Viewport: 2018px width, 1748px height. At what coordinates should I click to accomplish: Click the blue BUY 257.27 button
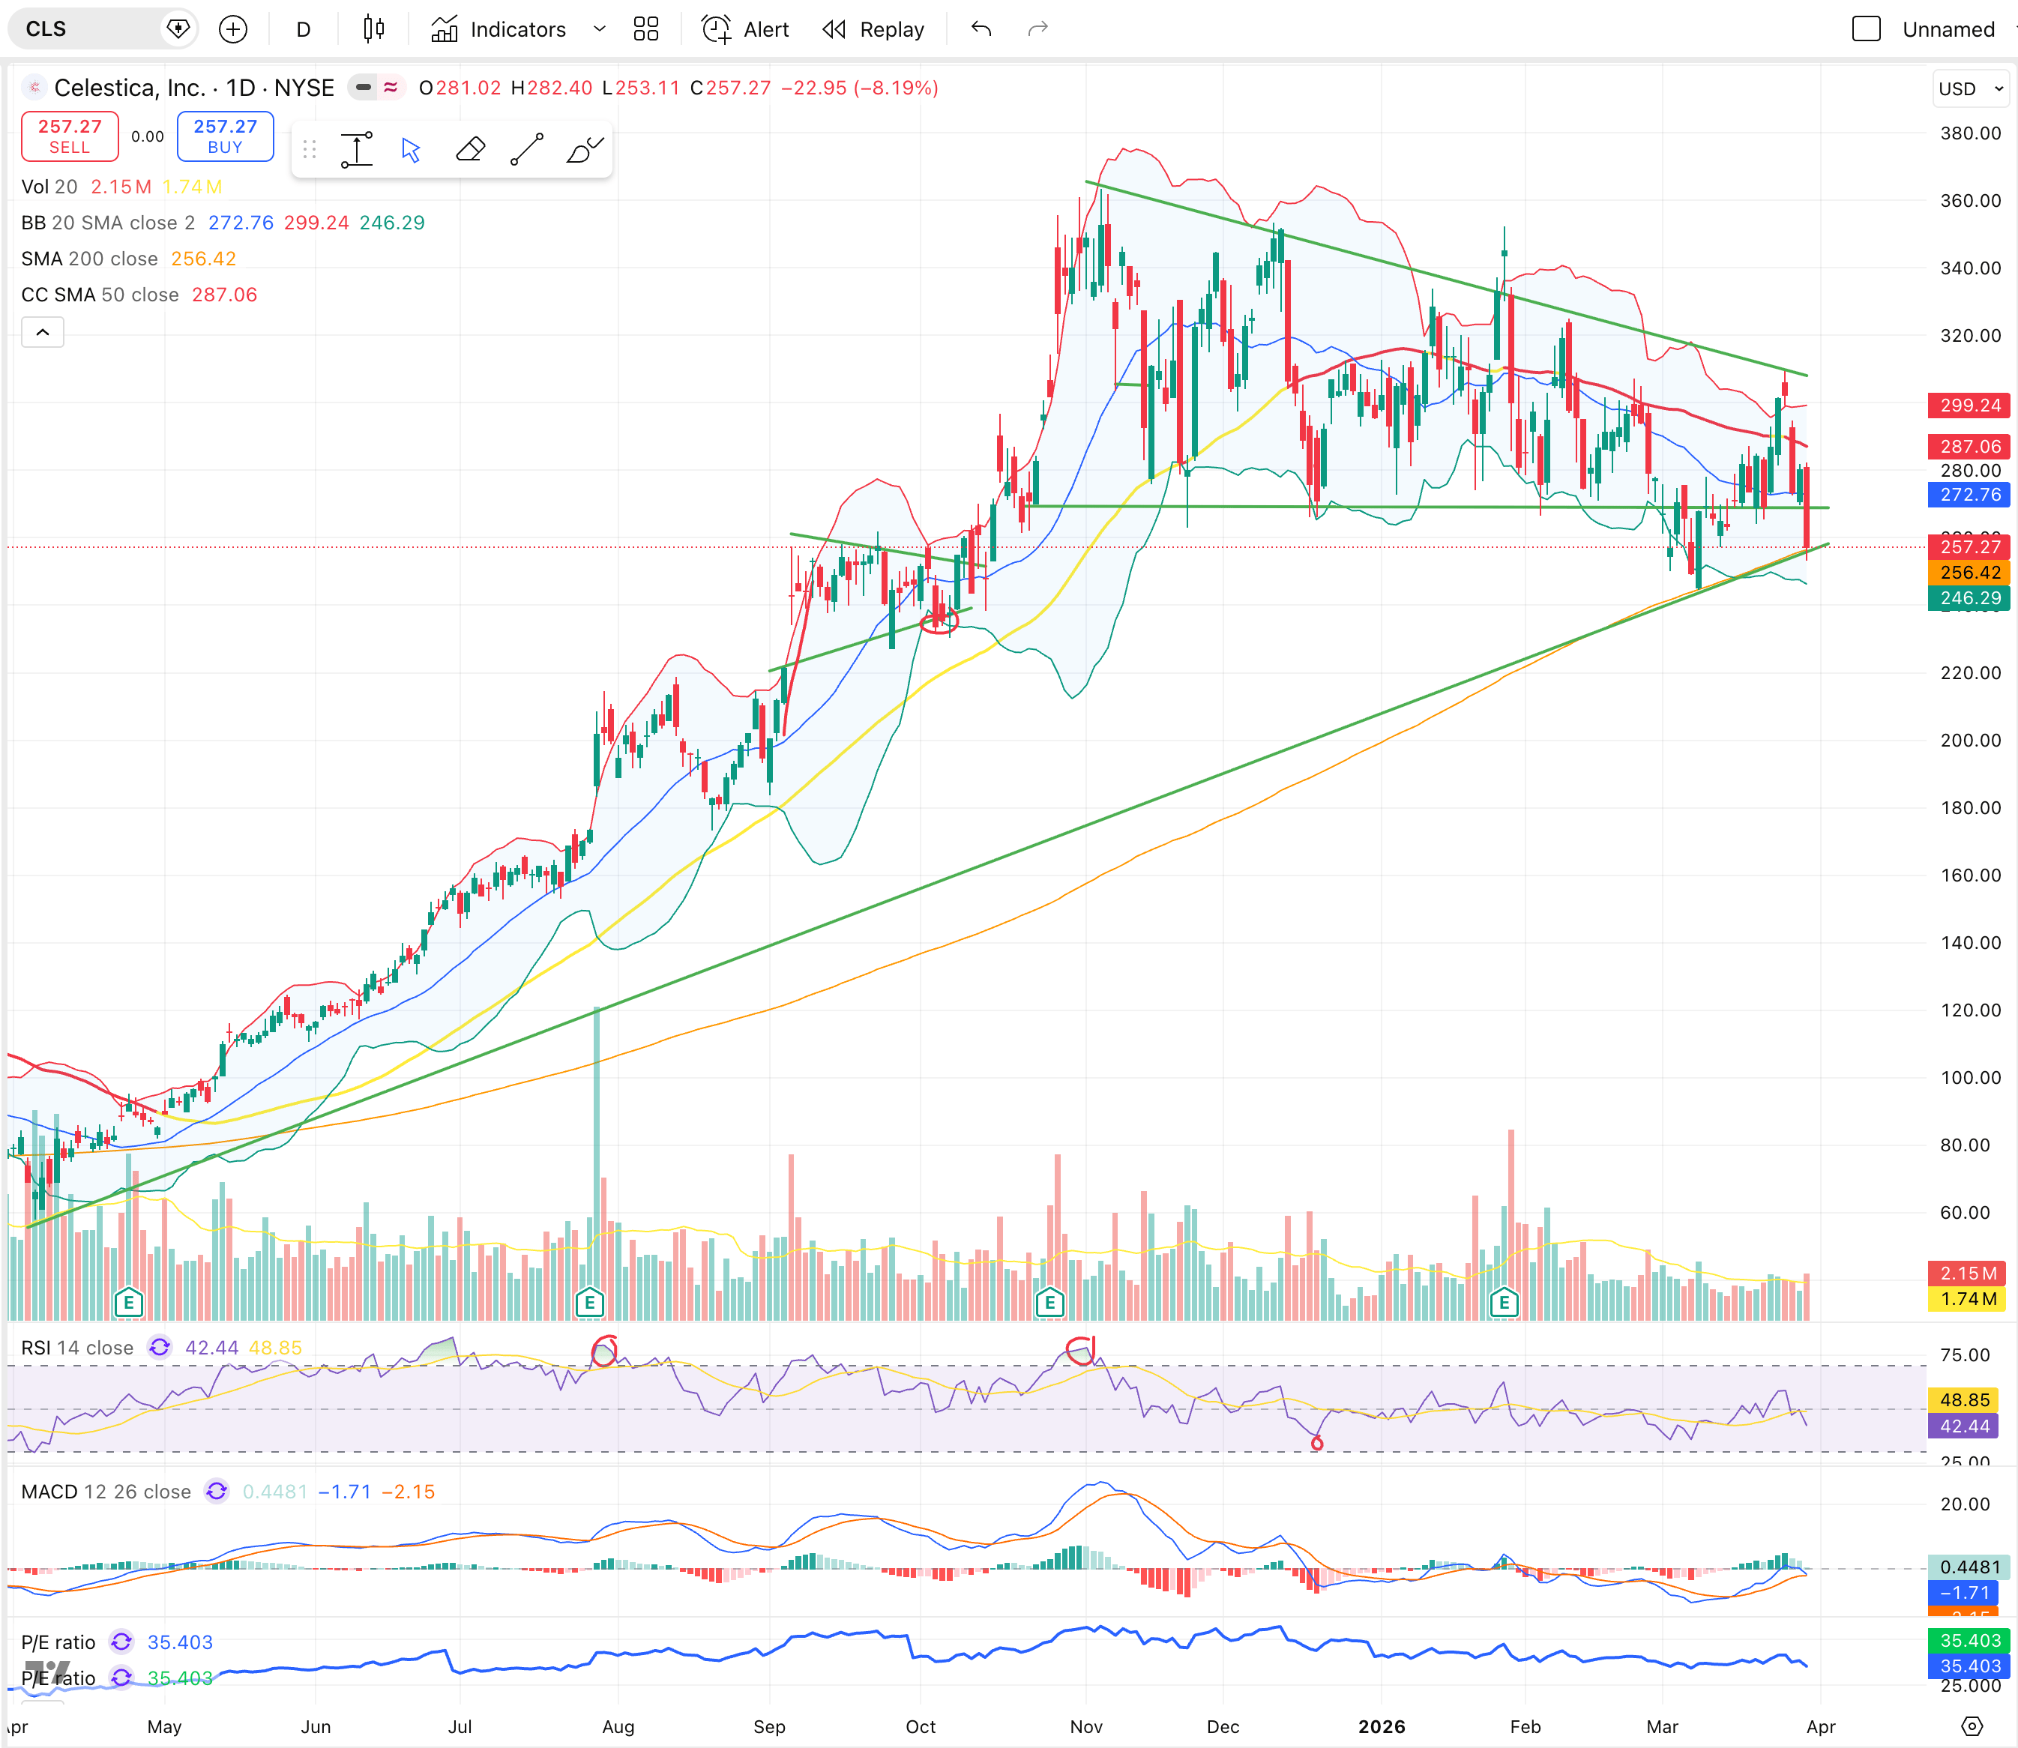pyautogui.click(x=226, y=136)
